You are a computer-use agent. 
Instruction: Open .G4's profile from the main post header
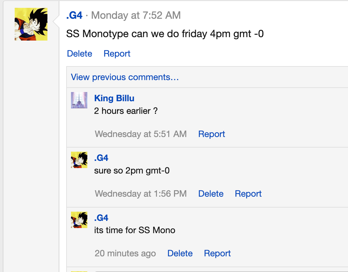tap(74, 15)
